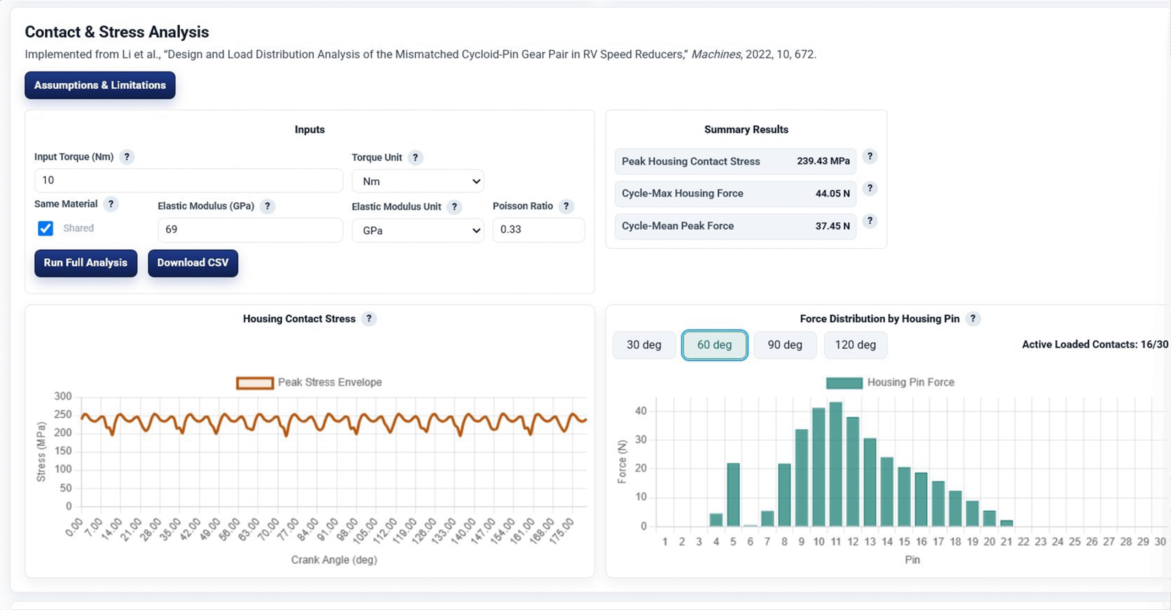Click the Contact & Stress Analysis heading
1171x610 pixels.
pyautogui.click(x=117, y=32)
